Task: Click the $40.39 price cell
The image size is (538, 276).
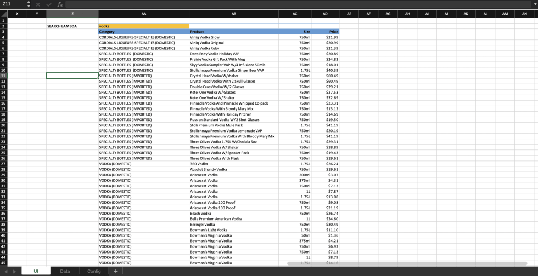Action: (325, 70)
